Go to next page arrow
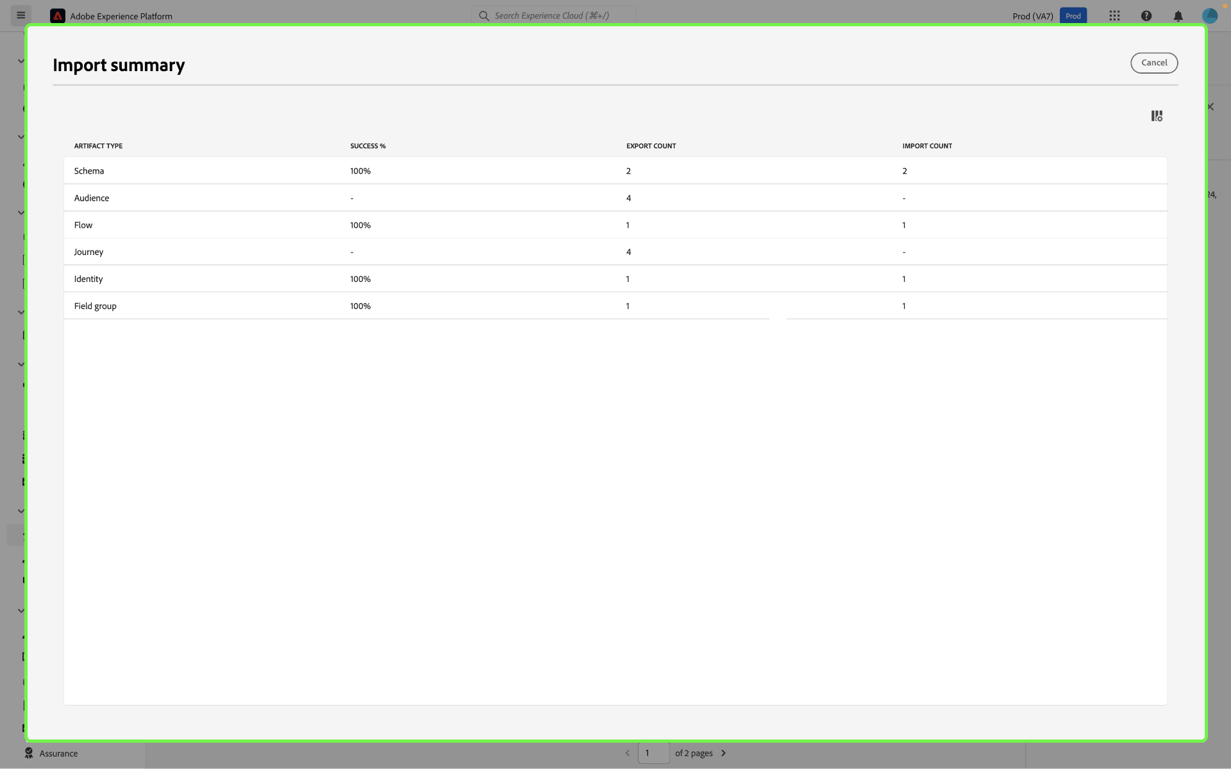1231x769 pixels. pos(723,753)
